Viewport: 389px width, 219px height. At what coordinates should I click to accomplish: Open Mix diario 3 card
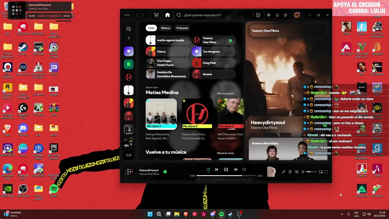(x=230, y=119)
